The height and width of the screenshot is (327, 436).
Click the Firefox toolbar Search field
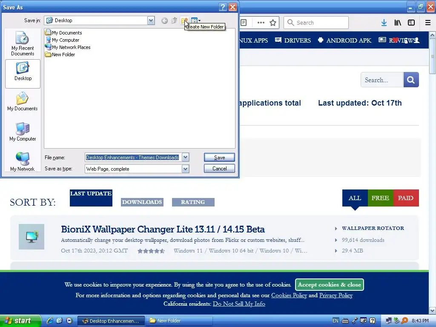316,23
